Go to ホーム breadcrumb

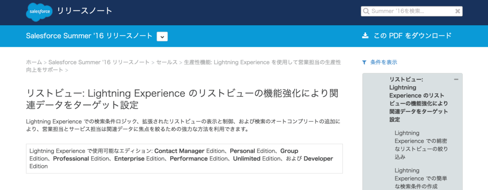(x=34, y=62)
